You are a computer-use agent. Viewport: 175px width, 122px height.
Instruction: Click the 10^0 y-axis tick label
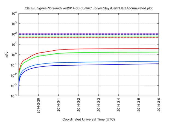[x=14, y=55]
